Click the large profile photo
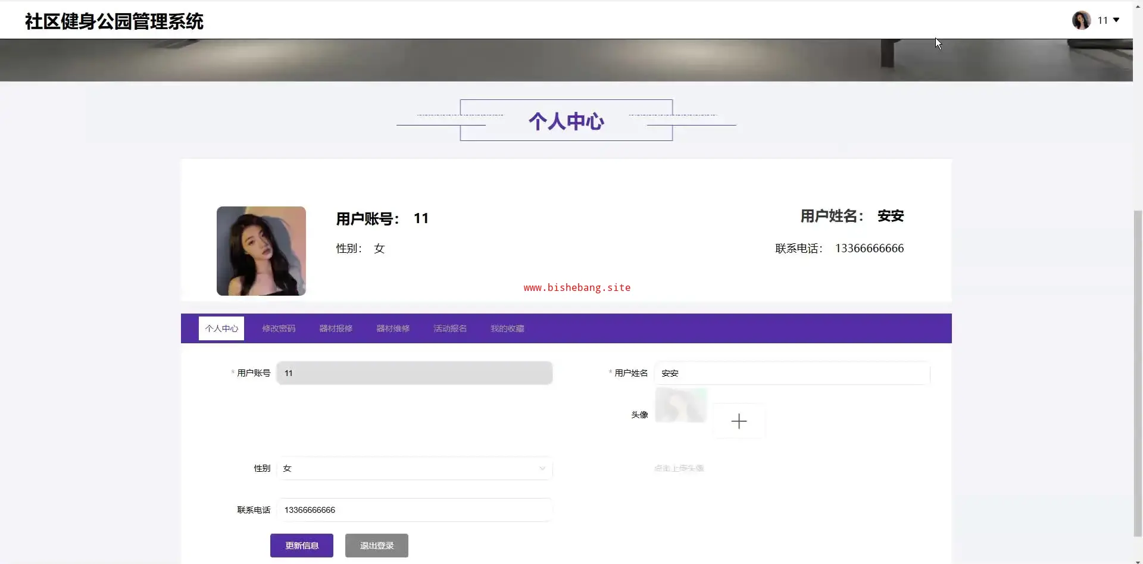The width and height of the screenshot is (1143, 564). point(261,251)
